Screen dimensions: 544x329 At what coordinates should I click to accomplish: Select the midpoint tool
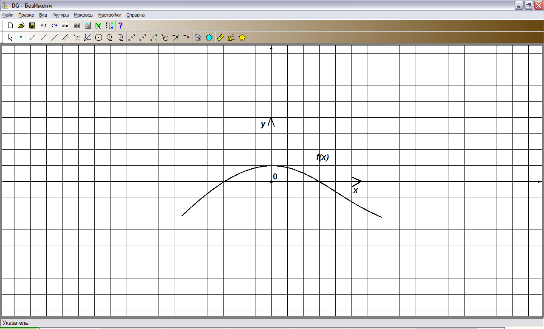click(x=132, y=37)
